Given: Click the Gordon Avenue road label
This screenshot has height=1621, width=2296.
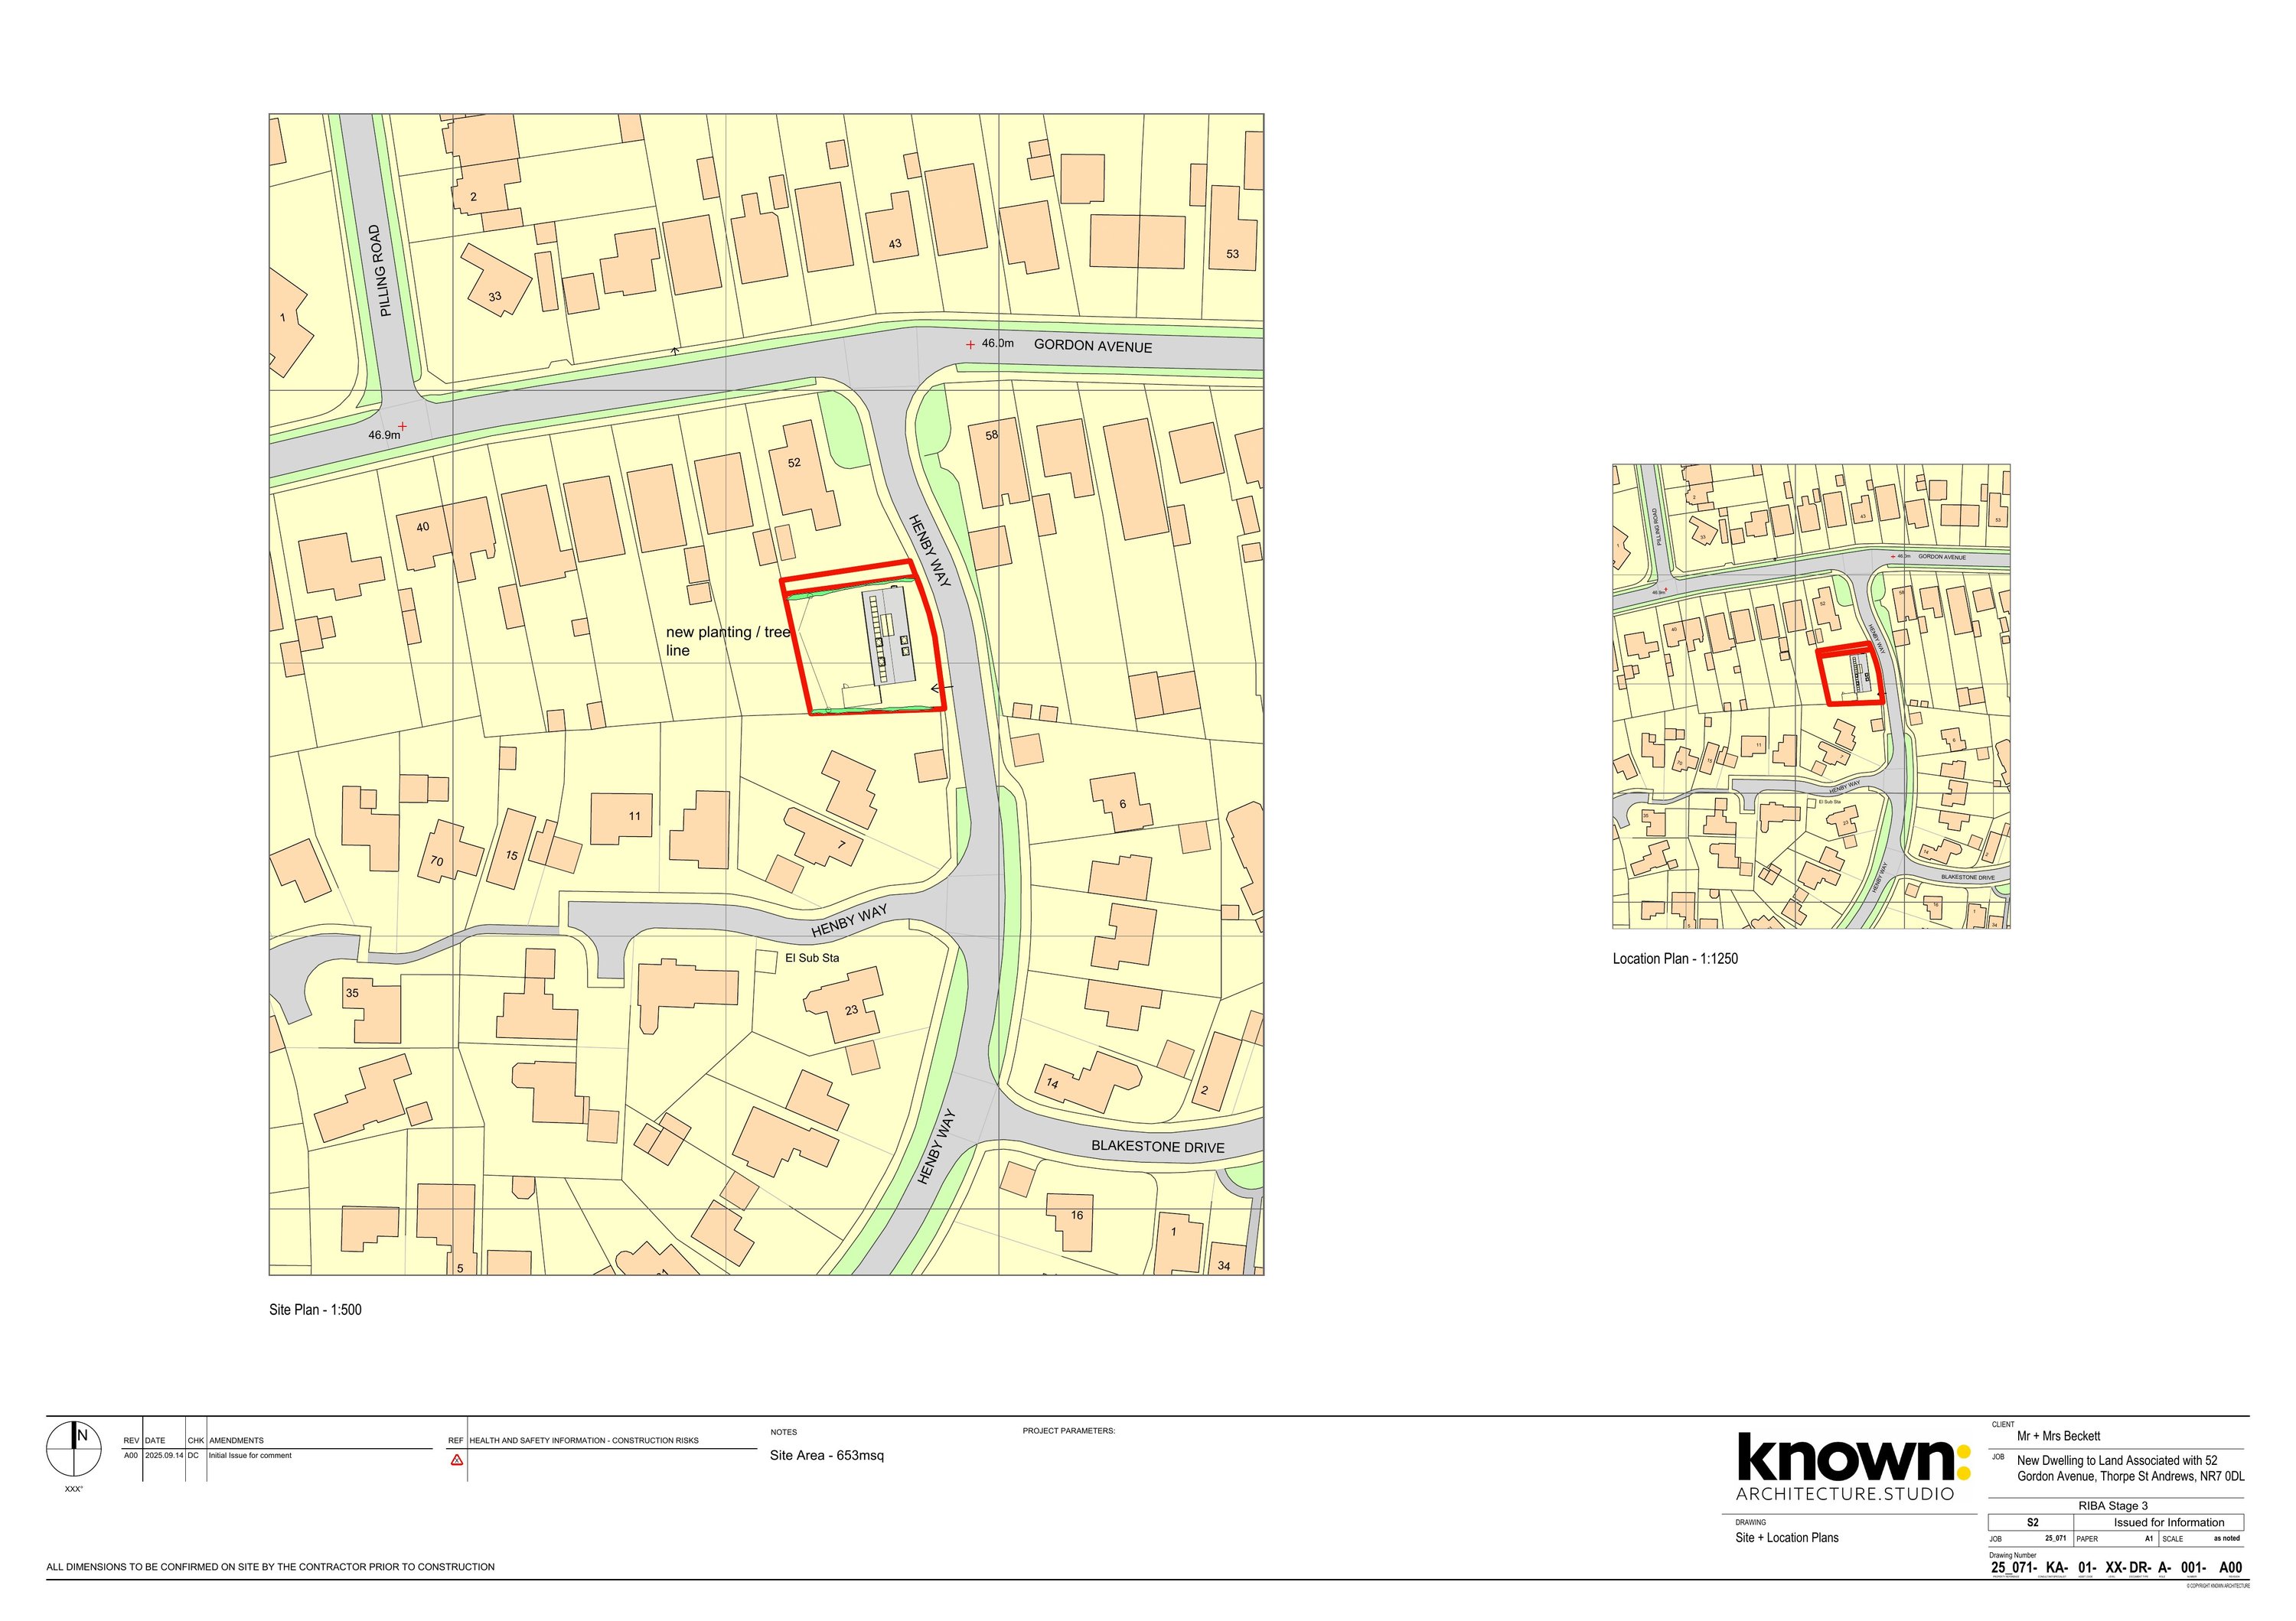Looking at the screenshot, I should pos(1092,346).
